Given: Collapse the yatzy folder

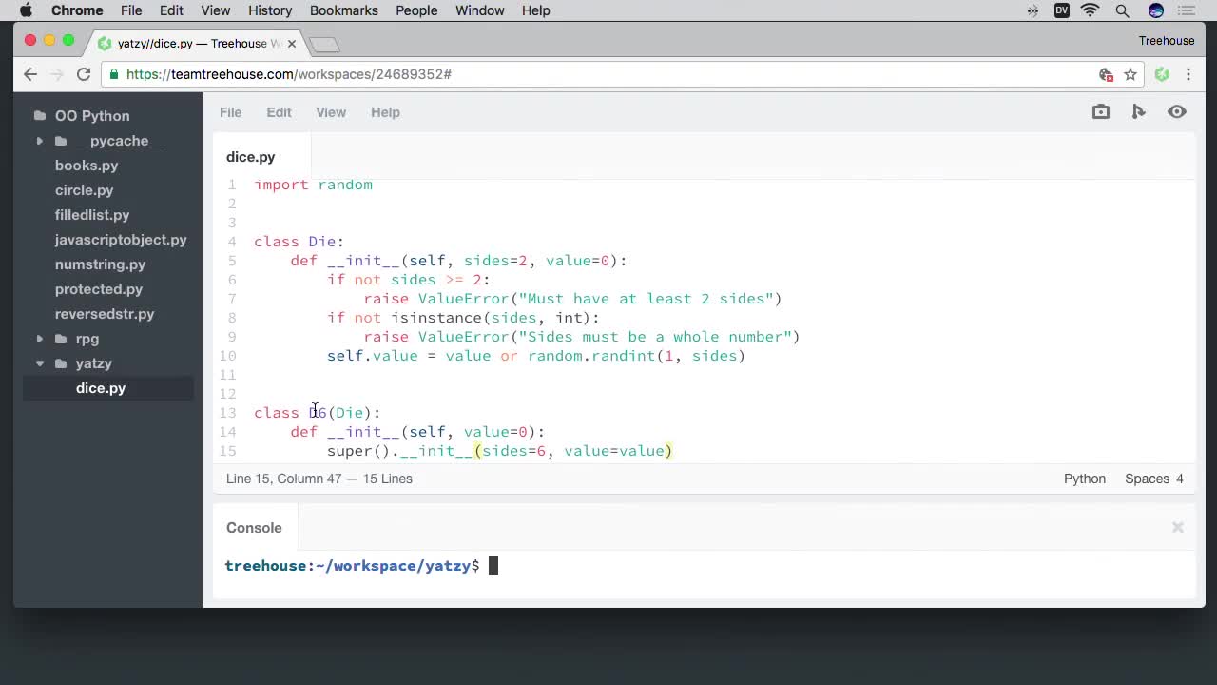Looking at the screenshot, I should pos(39,363).
